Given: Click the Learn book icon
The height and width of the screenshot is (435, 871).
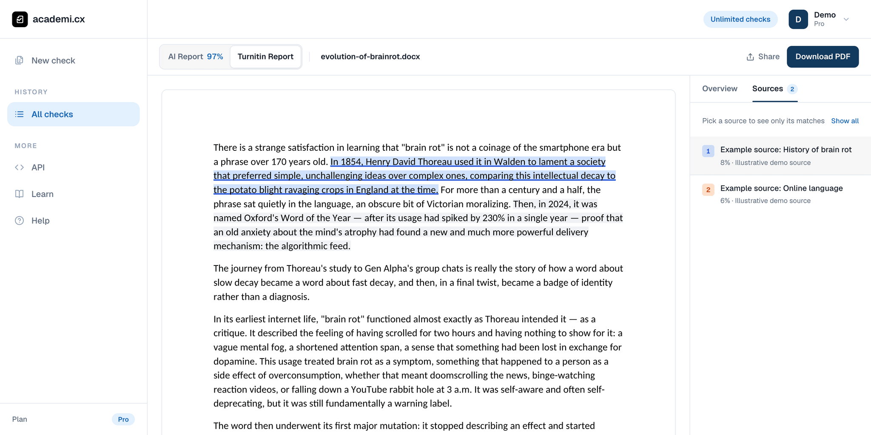Looking at the screenshot, I should (x=19, y=194).
